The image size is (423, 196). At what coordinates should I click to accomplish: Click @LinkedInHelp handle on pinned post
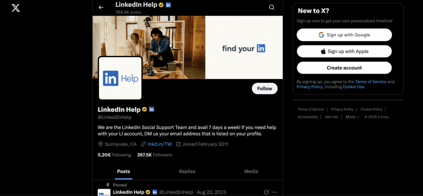176,192
